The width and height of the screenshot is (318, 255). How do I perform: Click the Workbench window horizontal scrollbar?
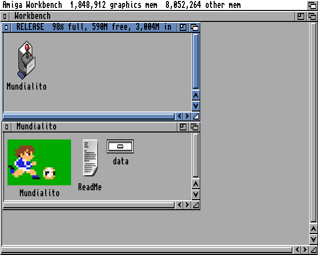[147, 250]
